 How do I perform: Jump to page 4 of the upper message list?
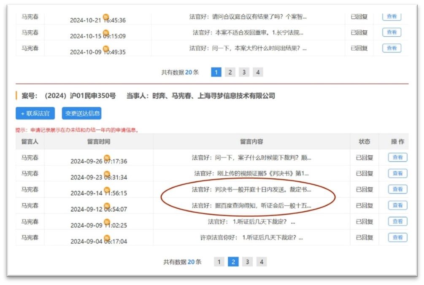258,72
